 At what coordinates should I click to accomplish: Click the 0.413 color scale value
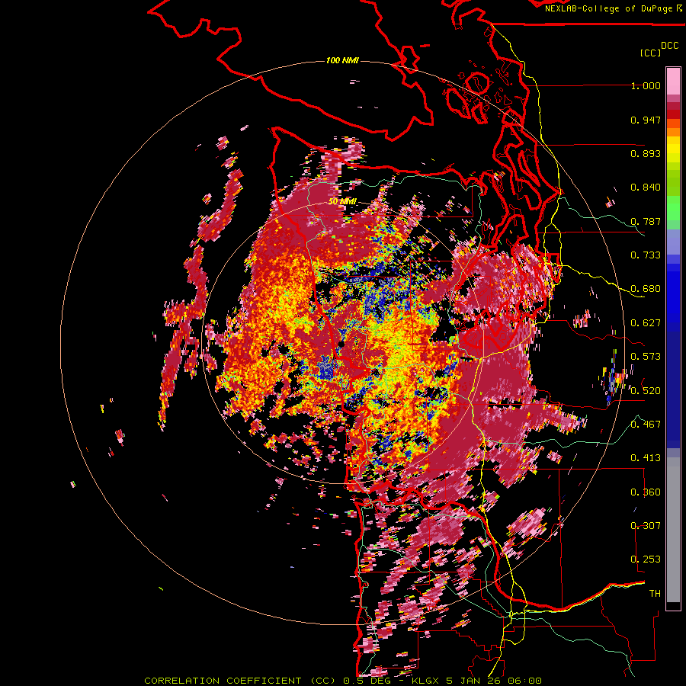coord(646,458)
